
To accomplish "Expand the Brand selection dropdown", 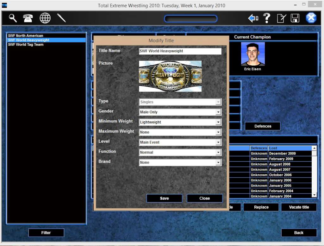I will tap(219, 162).
